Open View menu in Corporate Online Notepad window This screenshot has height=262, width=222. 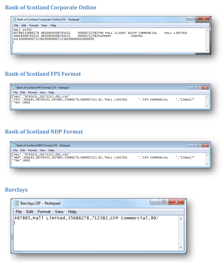tap(44, 25)
